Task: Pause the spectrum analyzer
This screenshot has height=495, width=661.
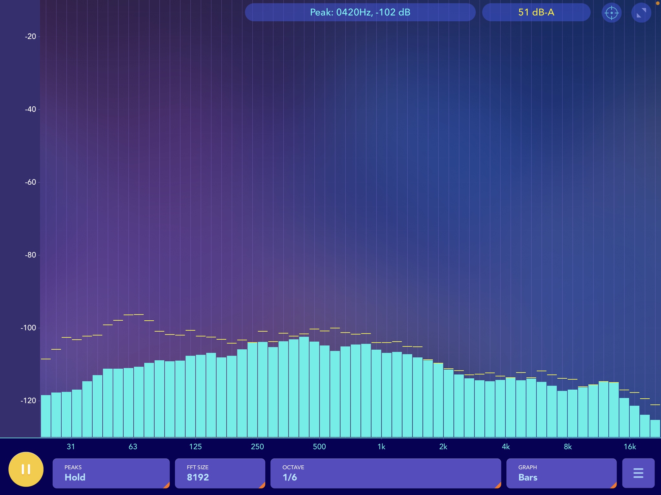Action: pyautogui.click(x=26, y=469)
